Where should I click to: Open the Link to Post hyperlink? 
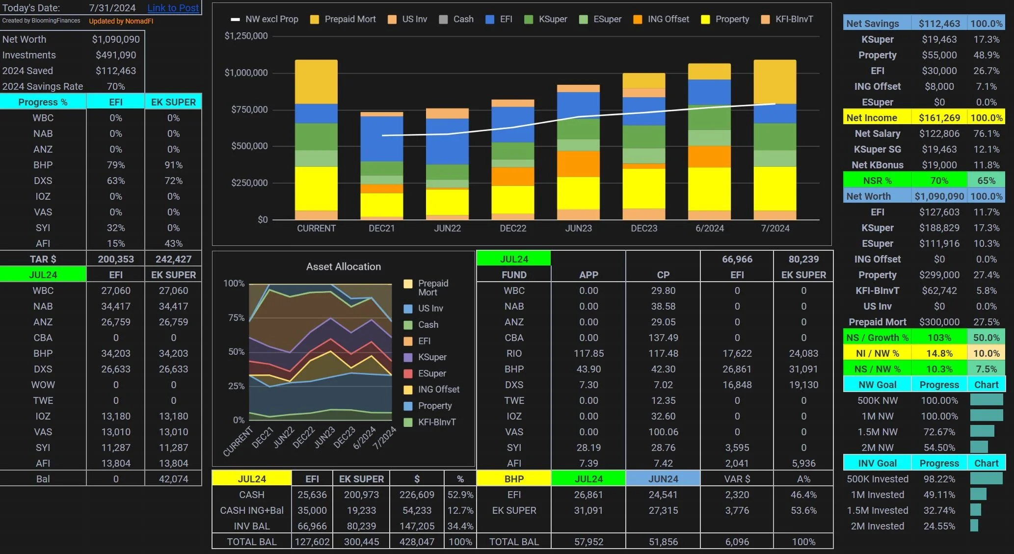[x=173, y=8]
